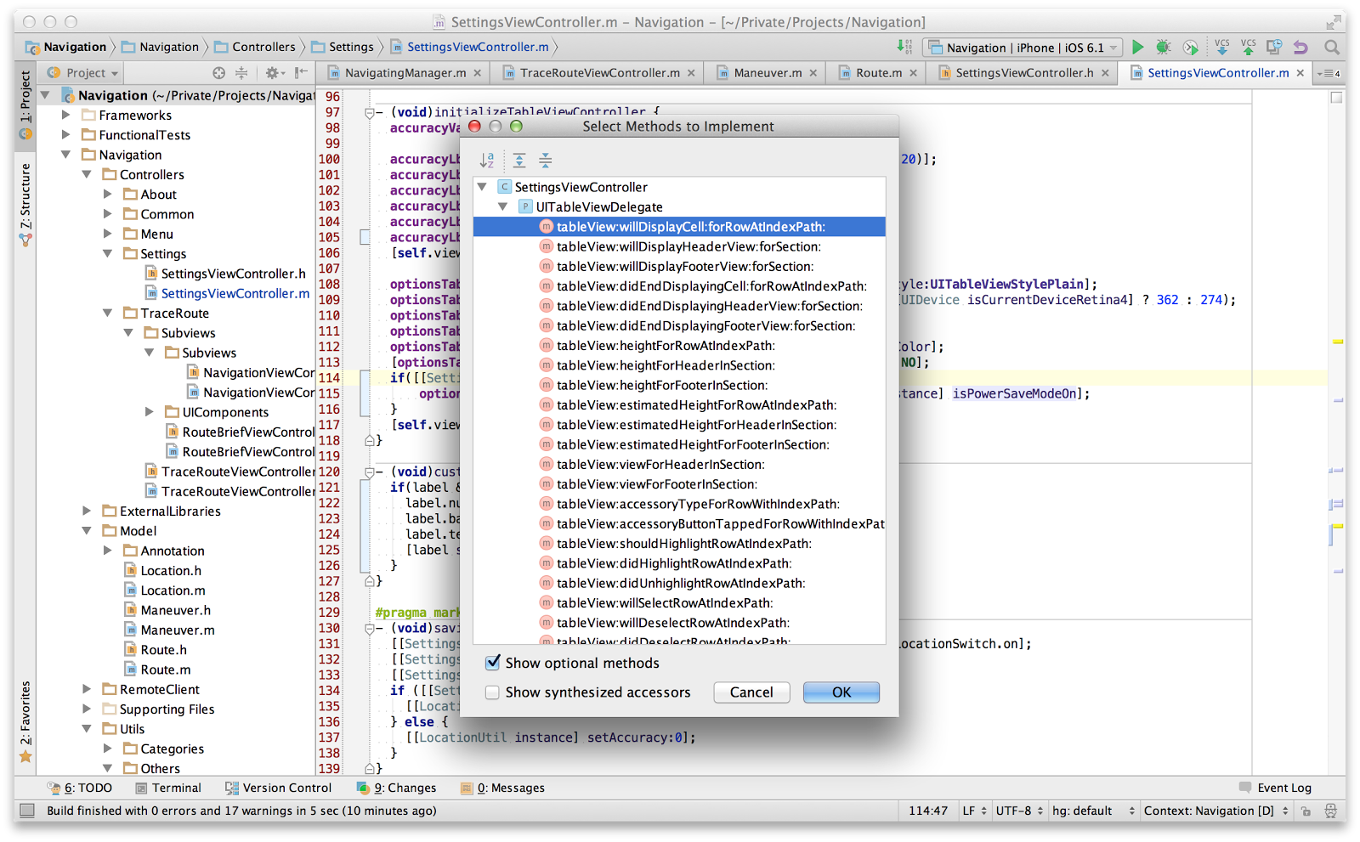Screen dimensions: 1360x842
Task: Close the SettingsViewController.h tab
Action: (x=1105, y=73)
